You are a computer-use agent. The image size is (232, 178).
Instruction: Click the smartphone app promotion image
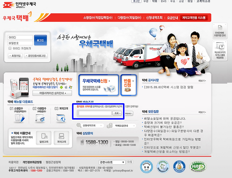click(x=19, y=88)
